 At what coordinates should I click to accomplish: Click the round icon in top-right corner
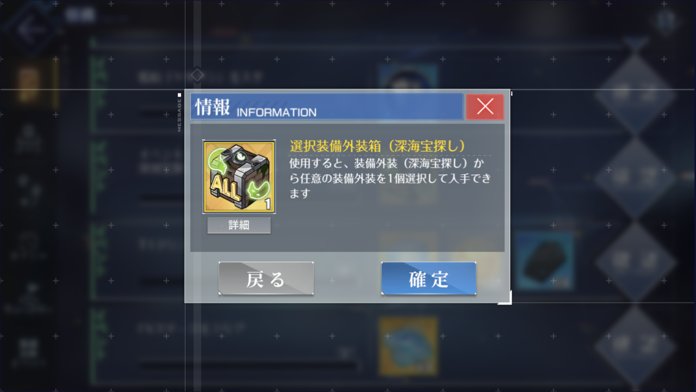coord(664,22)
